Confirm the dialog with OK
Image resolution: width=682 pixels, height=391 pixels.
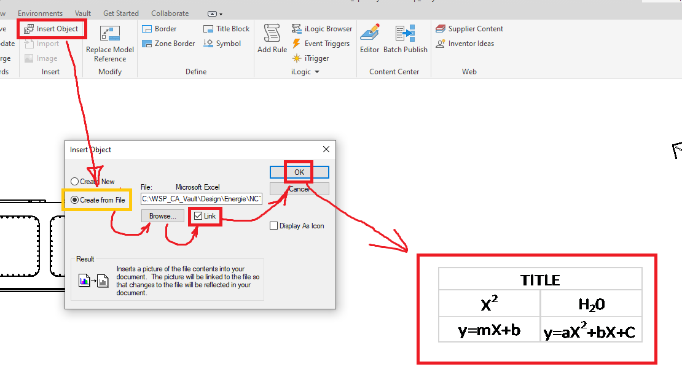[299, 172]
